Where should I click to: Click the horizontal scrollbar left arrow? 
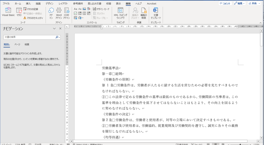71,141
